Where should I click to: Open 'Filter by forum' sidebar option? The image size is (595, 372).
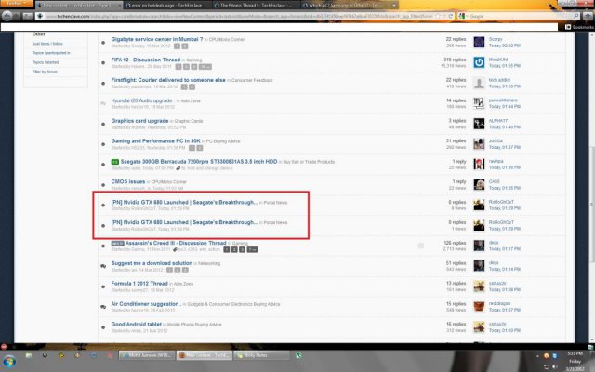click(x=45, y=72)
